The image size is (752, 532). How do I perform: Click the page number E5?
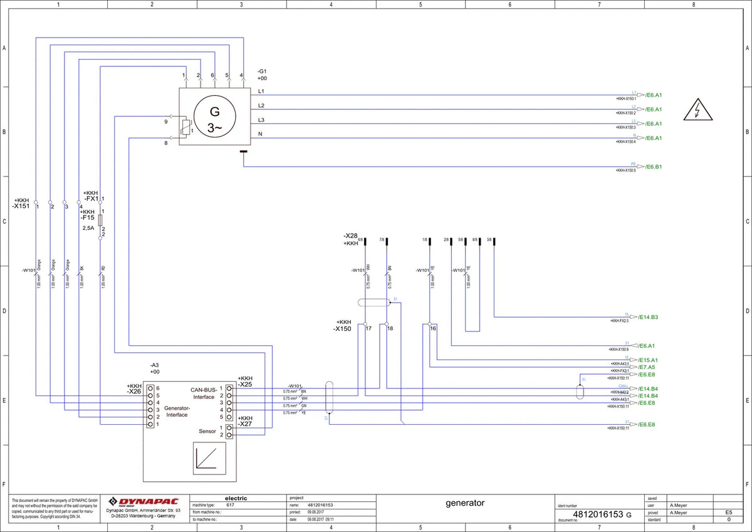coord(729,512)
